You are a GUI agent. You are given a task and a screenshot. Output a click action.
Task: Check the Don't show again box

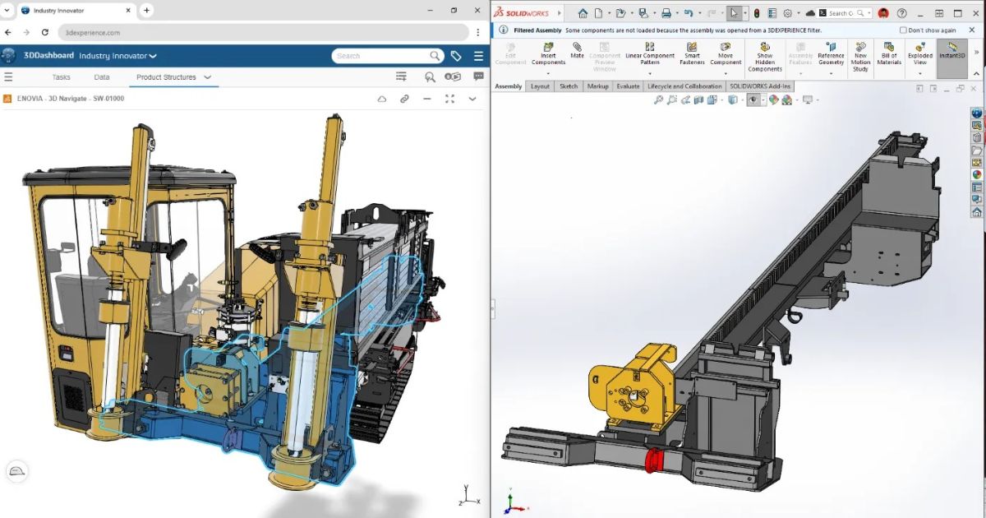coord(903,30)
